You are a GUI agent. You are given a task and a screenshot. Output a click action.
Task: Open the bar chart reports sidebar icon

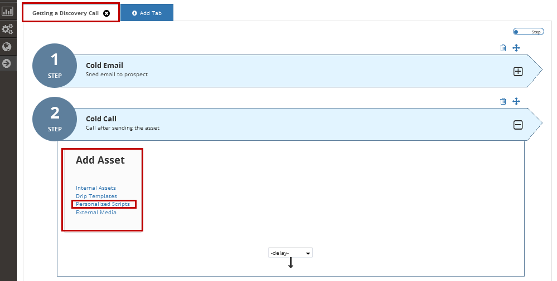click(x=7, y=11)
